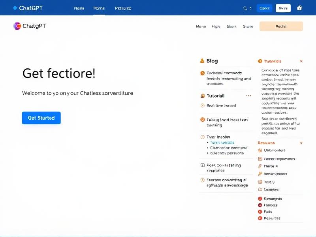
Task: Click the red Resurces icon at list bottom
Action: (260, 218)
